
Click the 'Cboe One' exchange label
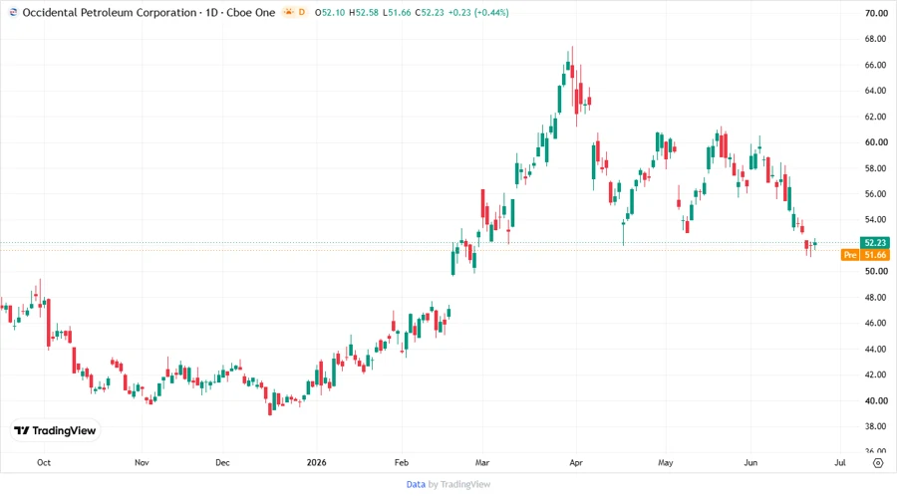[250, 12]
